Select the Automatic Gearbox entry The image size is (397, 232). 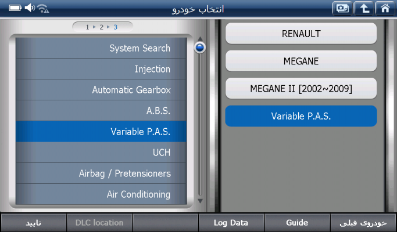(x=101, y=90)
